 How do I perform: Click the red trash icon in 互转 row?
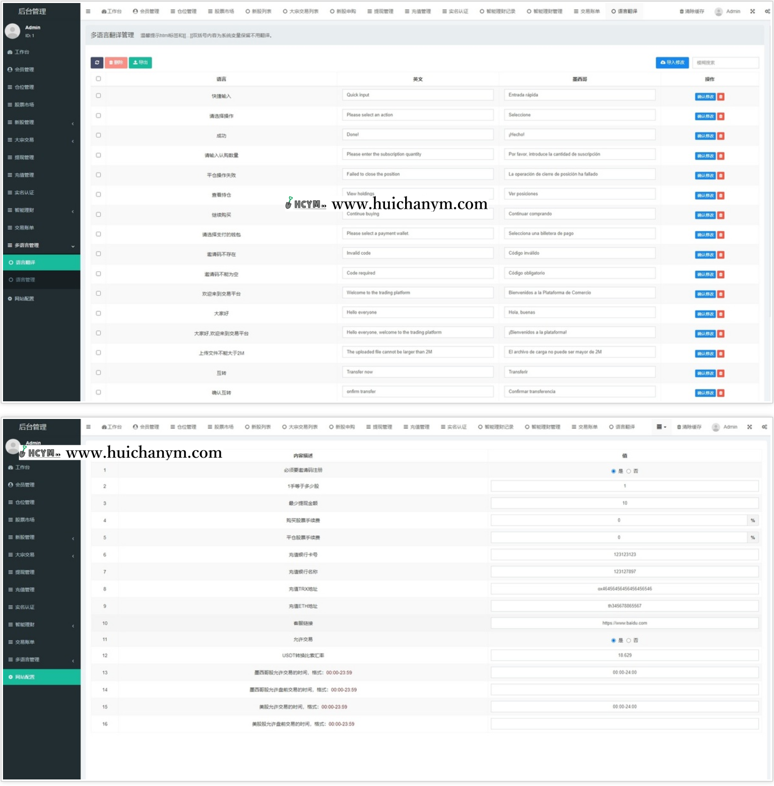721,374
